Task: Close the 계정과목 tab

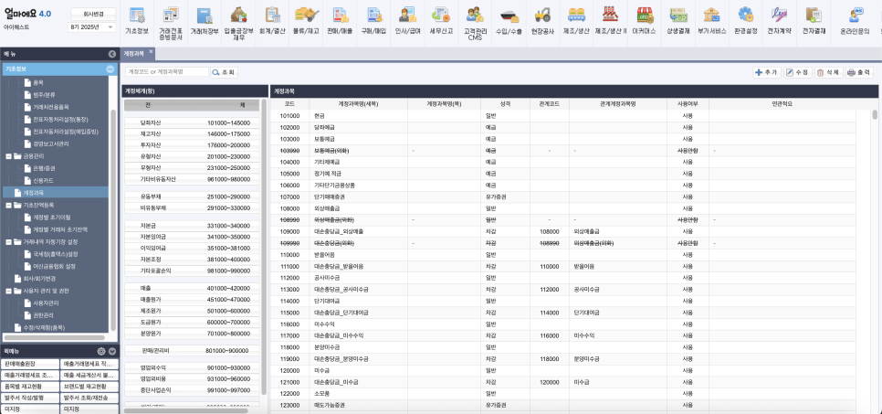Action: [151, 51]
